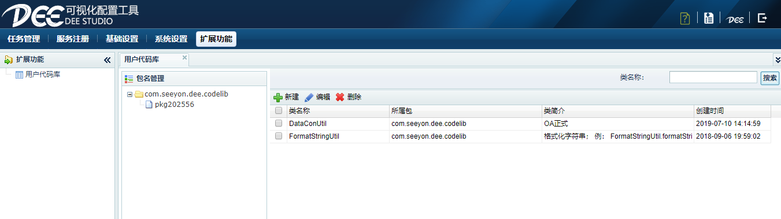
Task: Select the pkg202556 package node
Action: [x=175, y=105]
